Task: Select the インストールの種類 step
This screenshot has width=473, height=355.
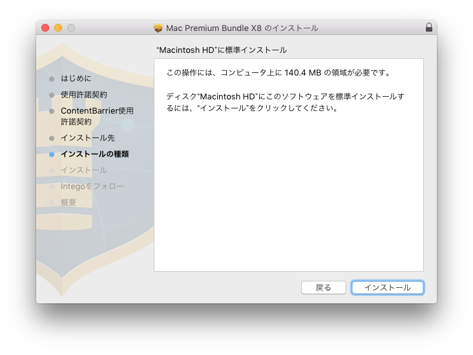Action: [x=95, y=154]
